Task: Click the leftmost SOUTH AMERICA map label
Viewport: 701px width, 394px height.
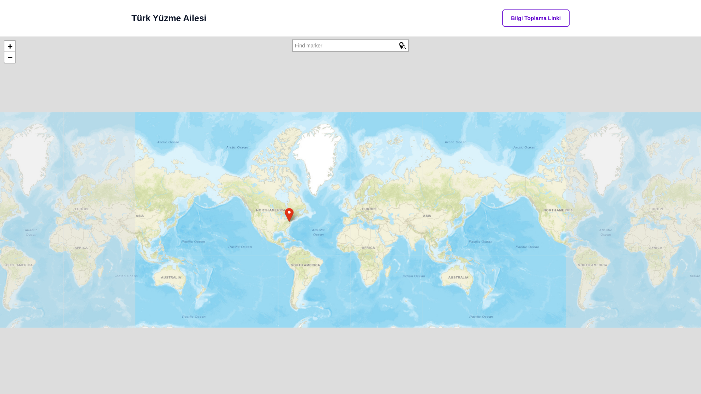Action: [18, 265]
